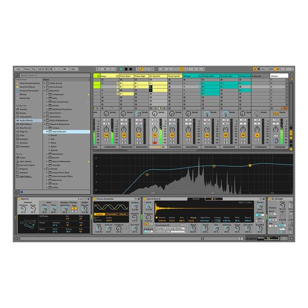Collapse Hybrid Reverb folder in browser

click(x=47, y=132)
